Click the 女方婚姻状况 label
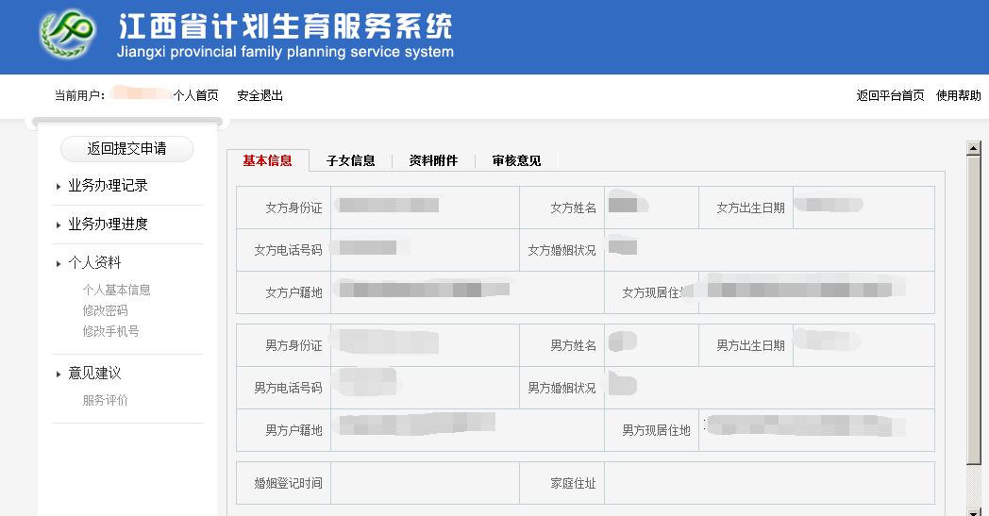This screenshot has width=989, height=516. (562, 250)
